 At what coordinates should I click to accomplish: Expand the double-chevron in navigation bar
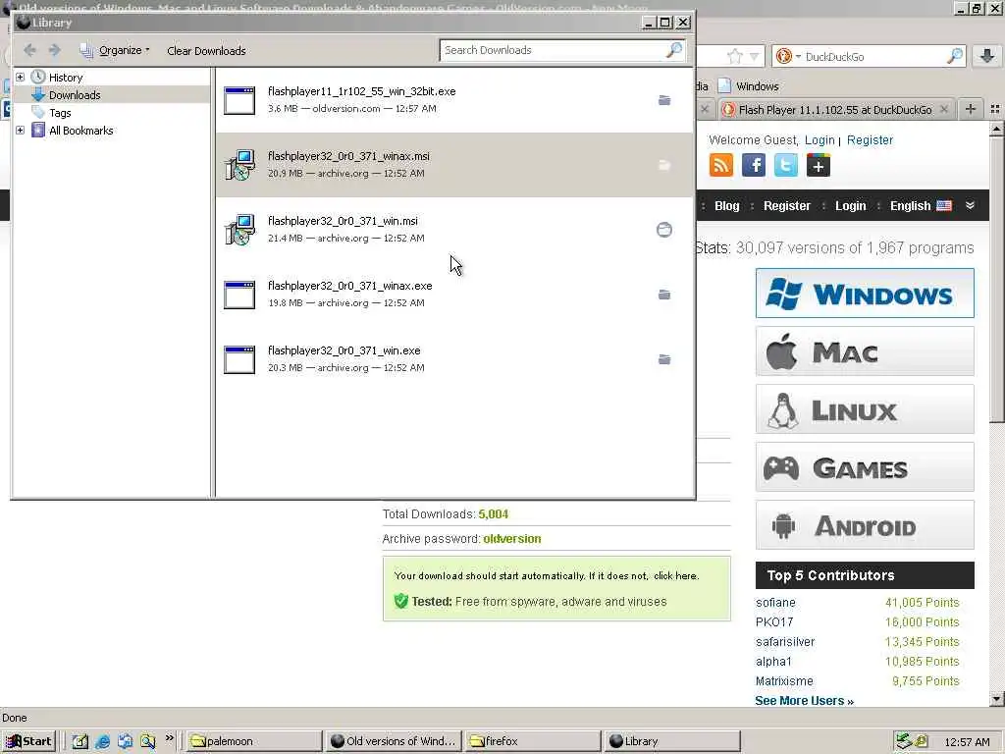click(970, 205)
